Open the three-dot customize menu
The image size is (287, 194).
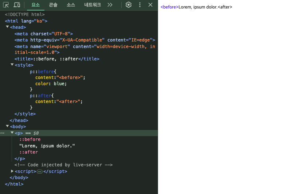(x=140, y=5)
